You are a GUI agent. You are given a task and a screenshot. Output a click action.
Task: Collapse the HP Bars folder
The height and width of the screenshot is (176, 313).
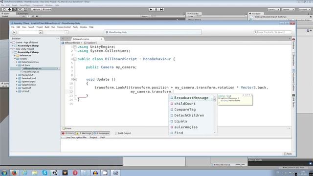(17, 65)
